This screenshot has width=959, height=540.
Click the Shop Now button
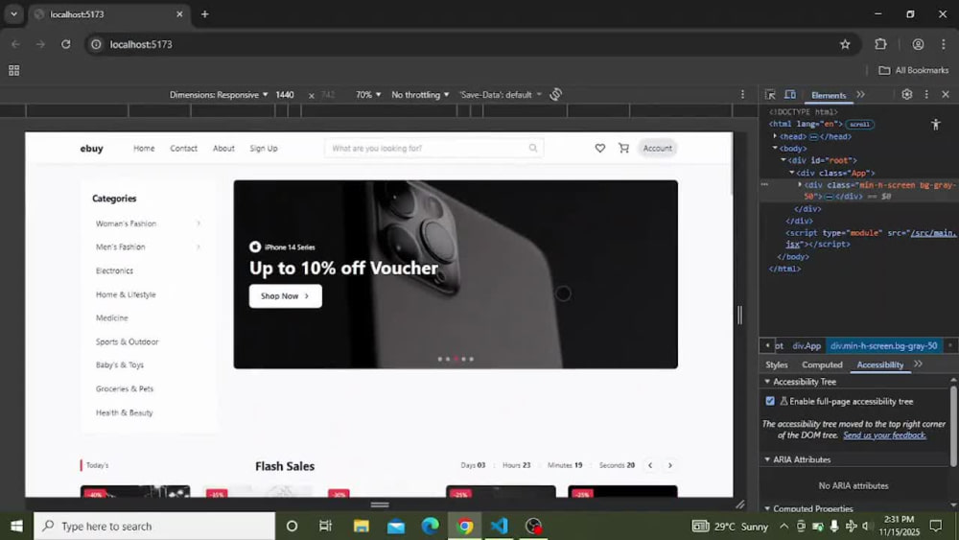click(x=285, y=296)
